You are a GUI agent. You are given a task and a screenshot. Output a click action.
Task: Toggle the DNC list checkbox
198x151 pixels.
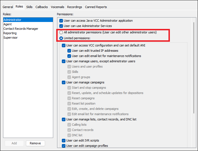(x=69, y=135)
